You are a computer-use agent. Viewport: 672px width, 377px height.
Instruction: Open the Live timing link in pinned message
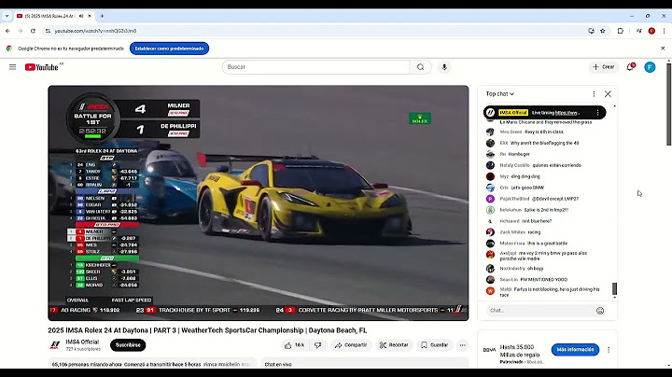[x=567, y=113]
